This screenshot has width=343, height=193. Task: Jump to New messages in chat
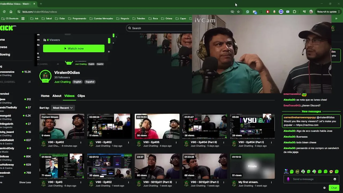coord(311,112)
